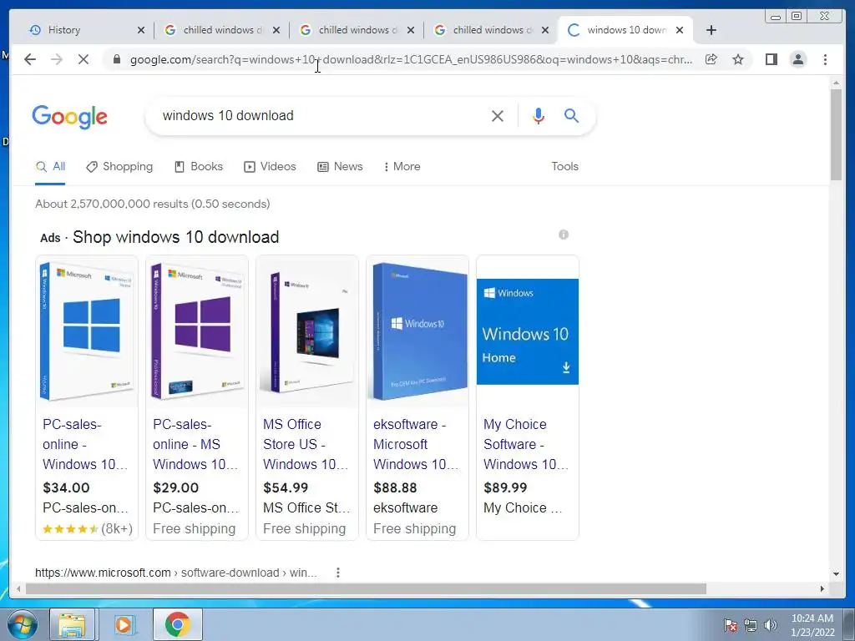
Task: Click the forward navigation arrow
Action: click(x=57, y=59)
